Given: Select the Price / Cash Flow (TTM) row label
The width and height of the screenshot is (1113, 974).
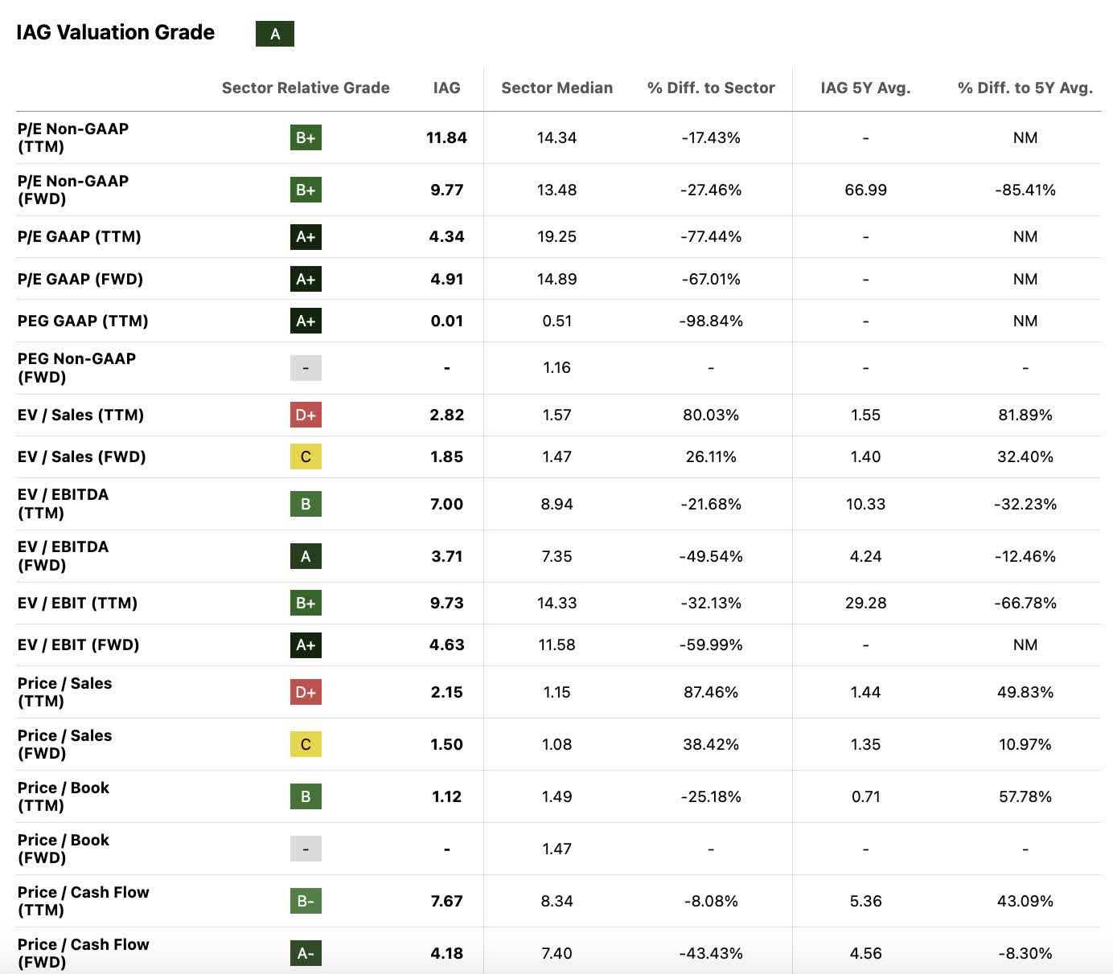Looking at the screenshot, I should pos(84,901).
